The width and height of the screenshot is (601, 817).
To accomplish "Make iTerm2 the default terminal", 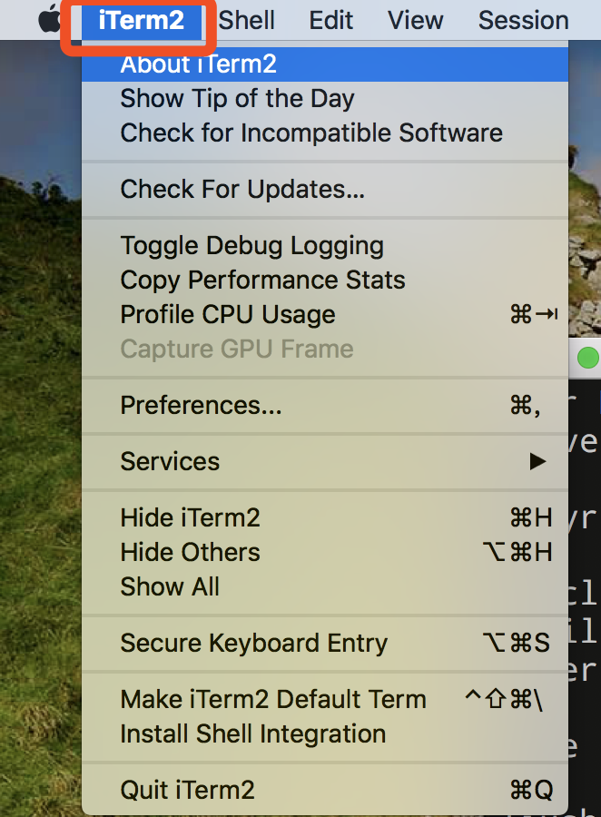I will (x=273, y=699).
